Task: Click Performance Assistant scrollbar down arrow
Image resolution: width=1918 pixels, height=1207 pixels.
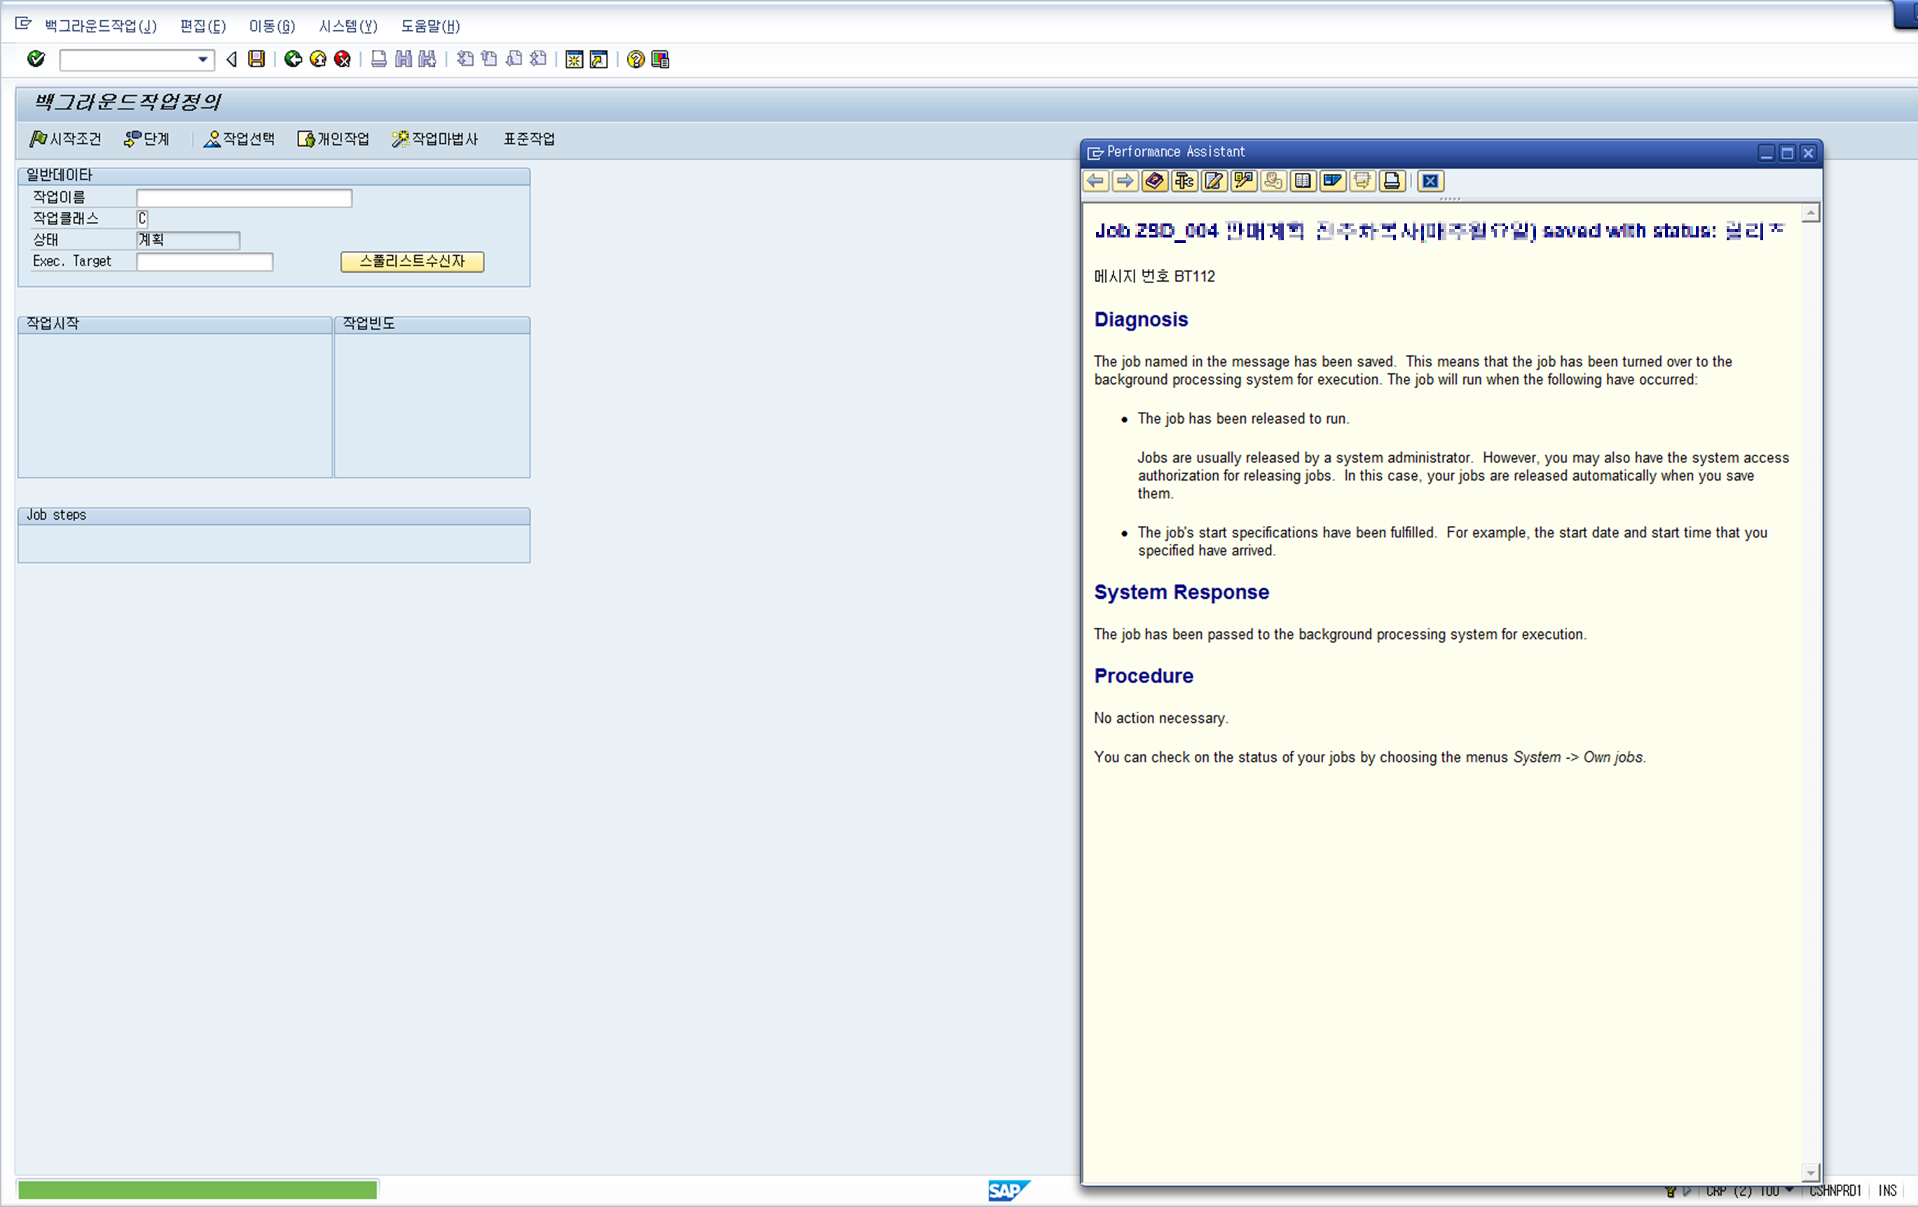Action: pos(1811,1172)
